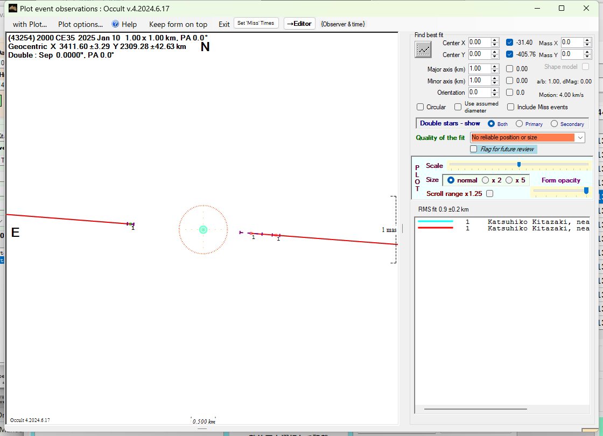Viewport: 603px width, 436px height.
Task: Enable the Circular checkbox
Action: click(x=420, y=107)
